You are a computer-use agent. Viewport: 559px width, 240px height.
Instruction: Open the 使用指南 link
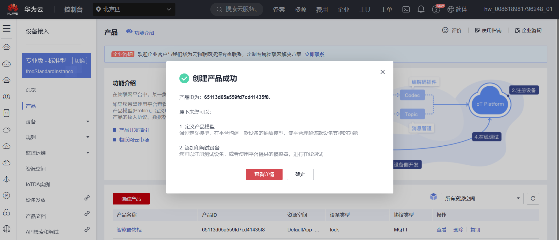pos(488,30)
